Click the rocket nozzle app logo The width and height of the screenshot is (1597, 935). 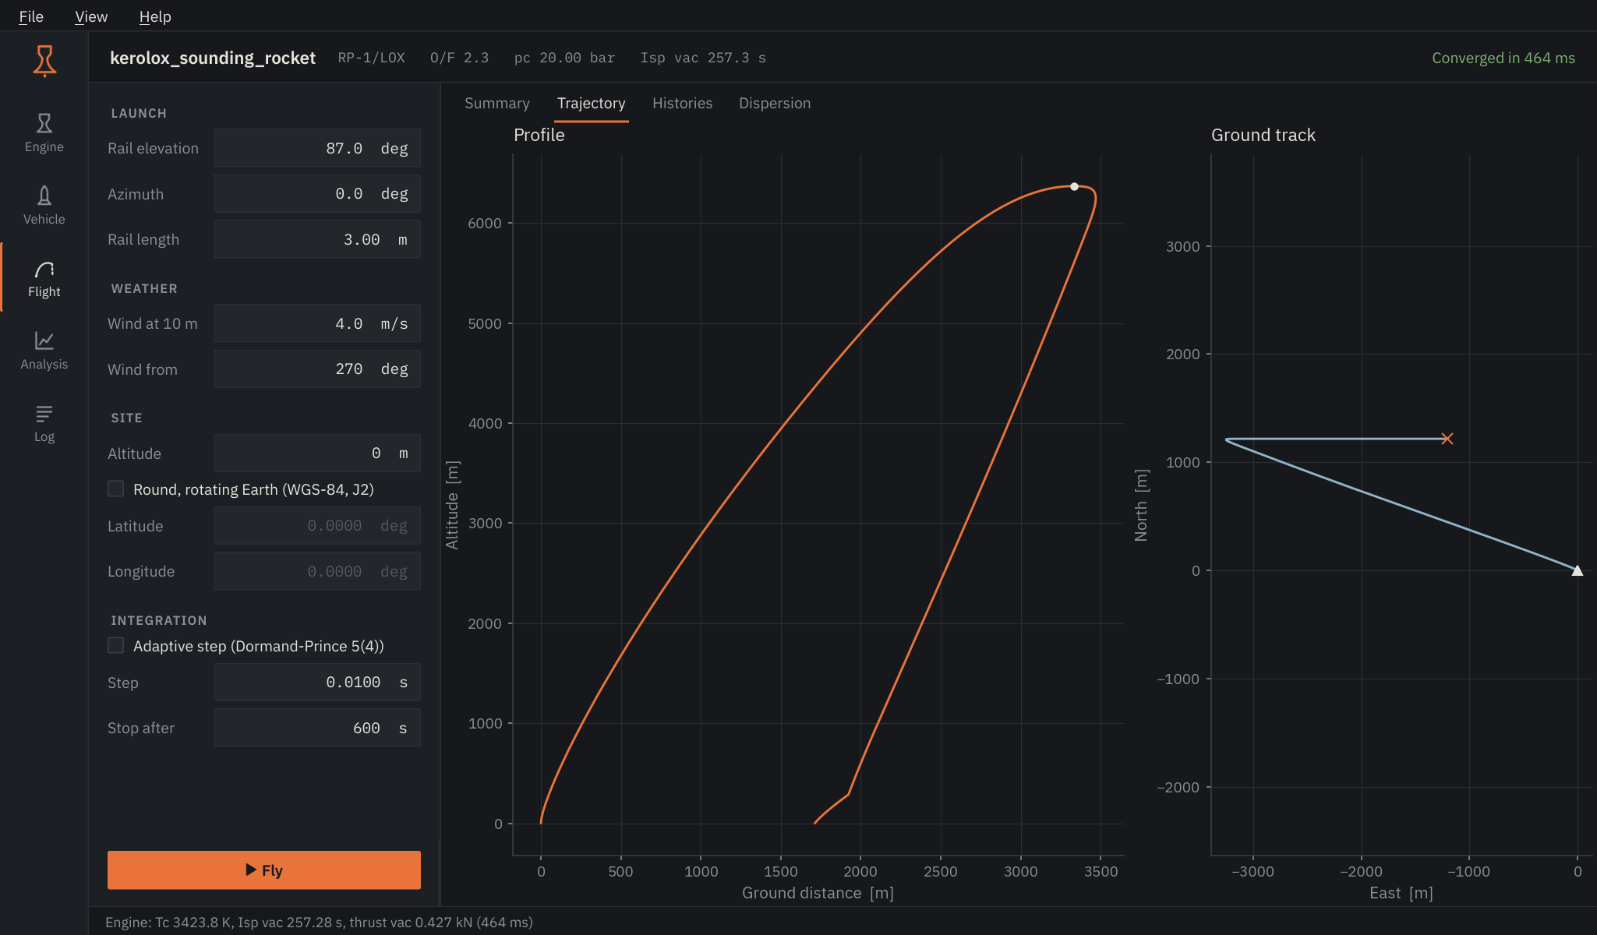pyautogui.click(x=44, y=61)
